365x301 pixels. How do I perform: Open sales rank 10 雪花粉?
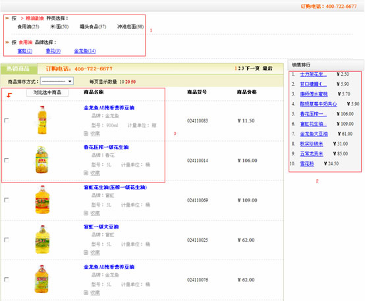(x=307, y=163)
